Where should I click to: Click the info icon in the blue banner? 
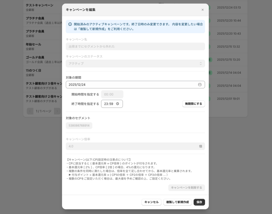point(70,24)
